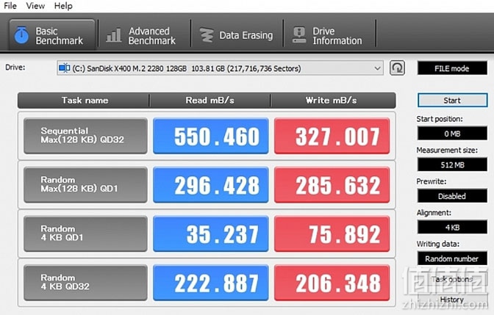The image size is (494, 315).
Task: Click the stopwatch Basic Benchmark icon
Action: click(x=21, y=35)
